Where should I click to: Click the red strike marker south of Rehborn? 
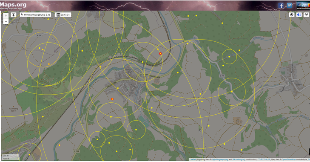pyautogui.click(x=112, y=99)
